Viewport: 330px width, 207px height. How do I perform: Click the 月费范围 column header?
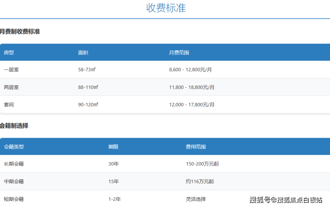179,53
